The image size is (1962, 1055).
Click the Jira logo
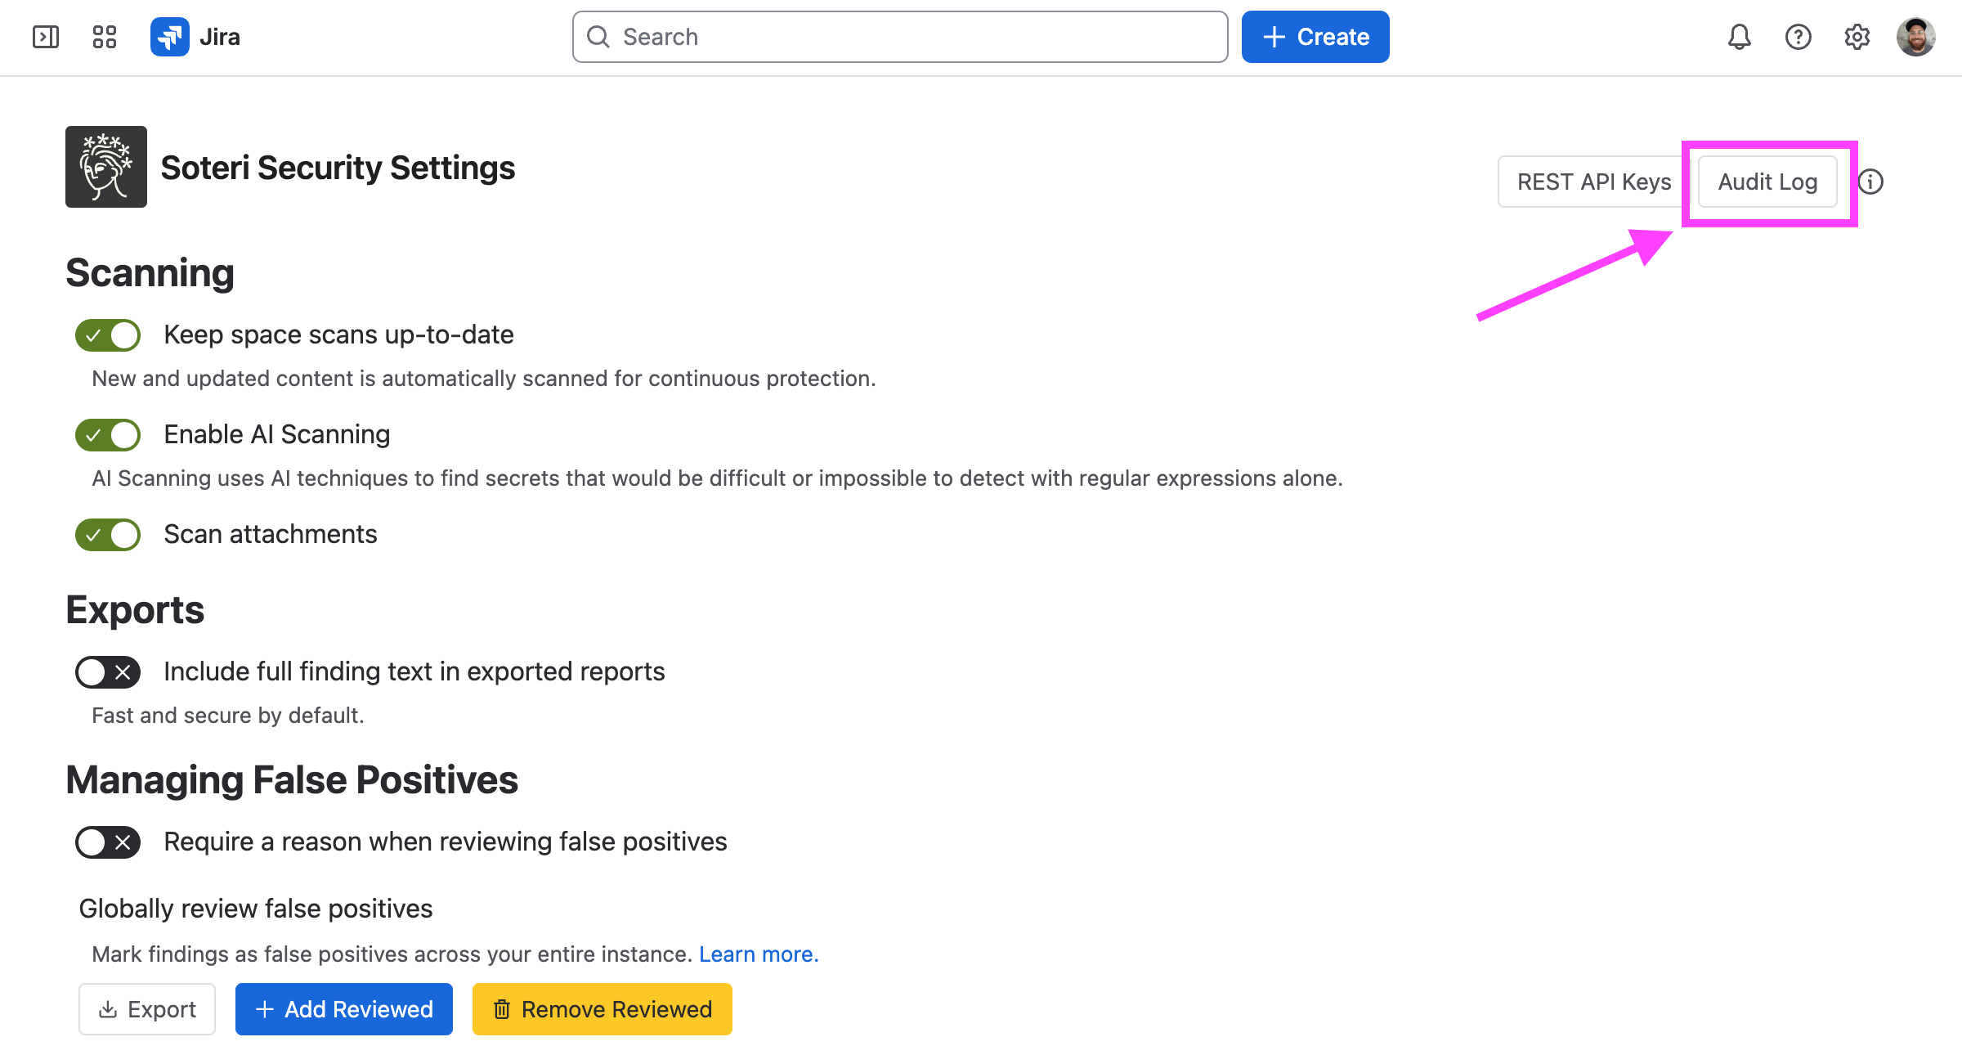(x=195, y=37)
